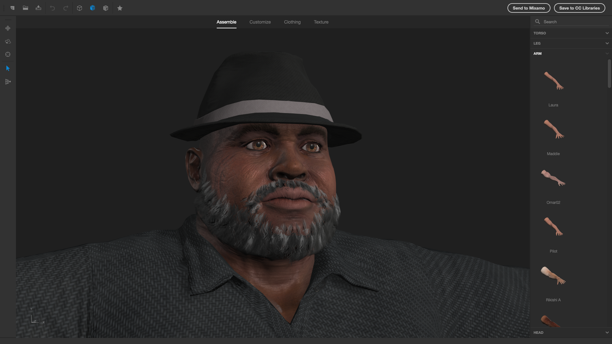612x344 pixels.
Task: Toggle favorites with the star icon
Action: [120, 8]
